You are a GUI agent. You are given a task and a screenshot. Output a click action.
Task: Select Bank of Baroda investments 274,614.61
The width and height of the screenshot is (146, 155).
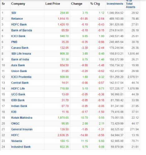(116, 30)
